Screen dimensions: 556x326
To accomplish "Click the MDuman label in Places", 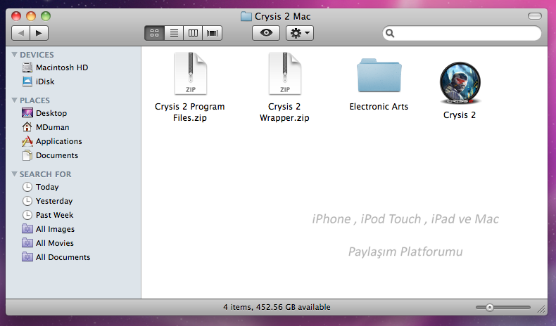I will point(53,127).
